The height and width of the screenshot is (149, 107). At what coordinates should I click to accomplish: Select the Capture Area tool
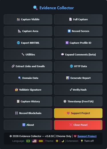[28, 31]
